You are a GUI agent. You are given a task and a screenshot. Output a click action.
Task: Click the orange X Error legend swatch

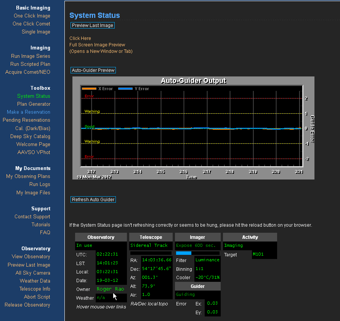point(89,89)
